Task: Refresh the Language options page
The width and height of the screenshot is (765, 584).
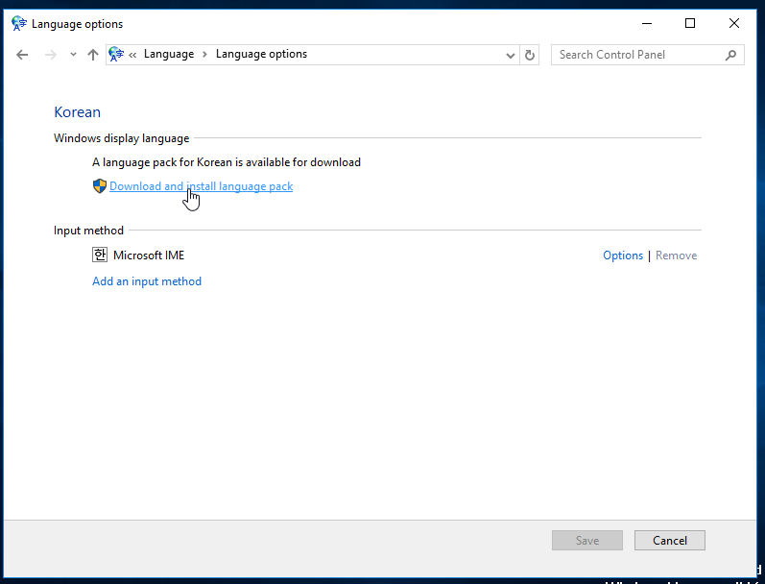Action: pos(530,55)
